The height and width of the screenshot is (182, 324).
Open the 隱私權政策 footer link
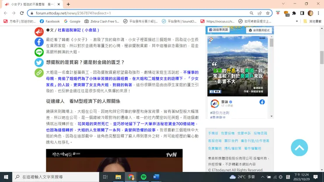233,148
